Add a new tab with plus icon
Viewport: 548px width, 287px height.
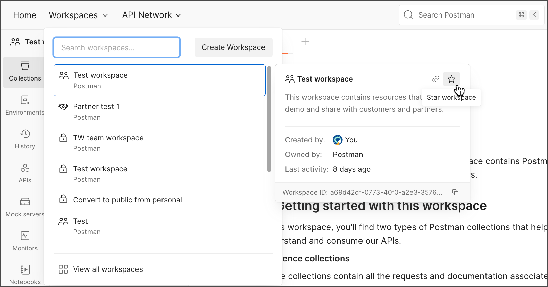pos(305,42)
